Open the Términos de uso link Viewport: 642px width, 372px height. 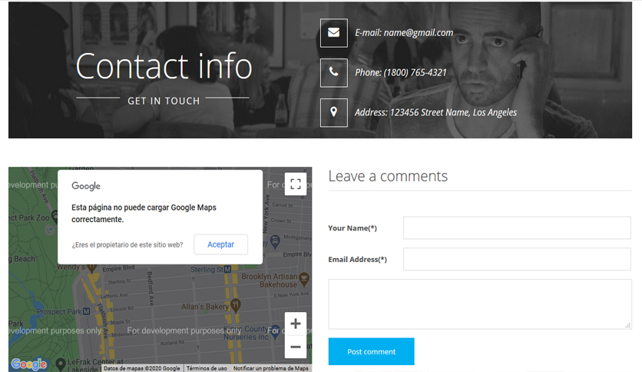coord(207,368)
